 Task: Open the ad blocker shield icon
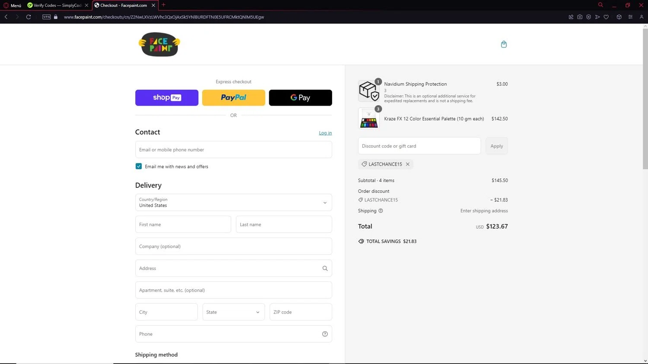[x=588, y=17]
